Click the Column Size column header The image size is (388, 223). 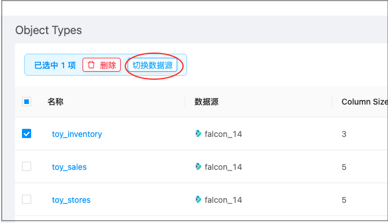tap(364, 102)
